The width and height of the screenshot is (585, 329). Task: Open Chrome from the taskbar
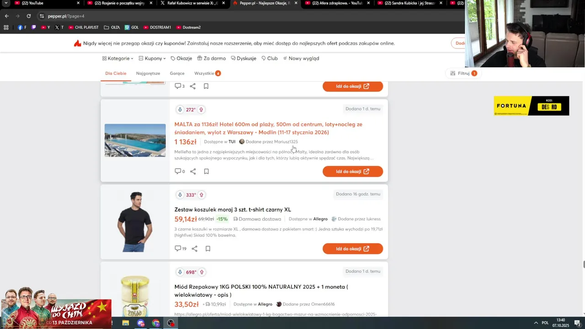point(156,323)
